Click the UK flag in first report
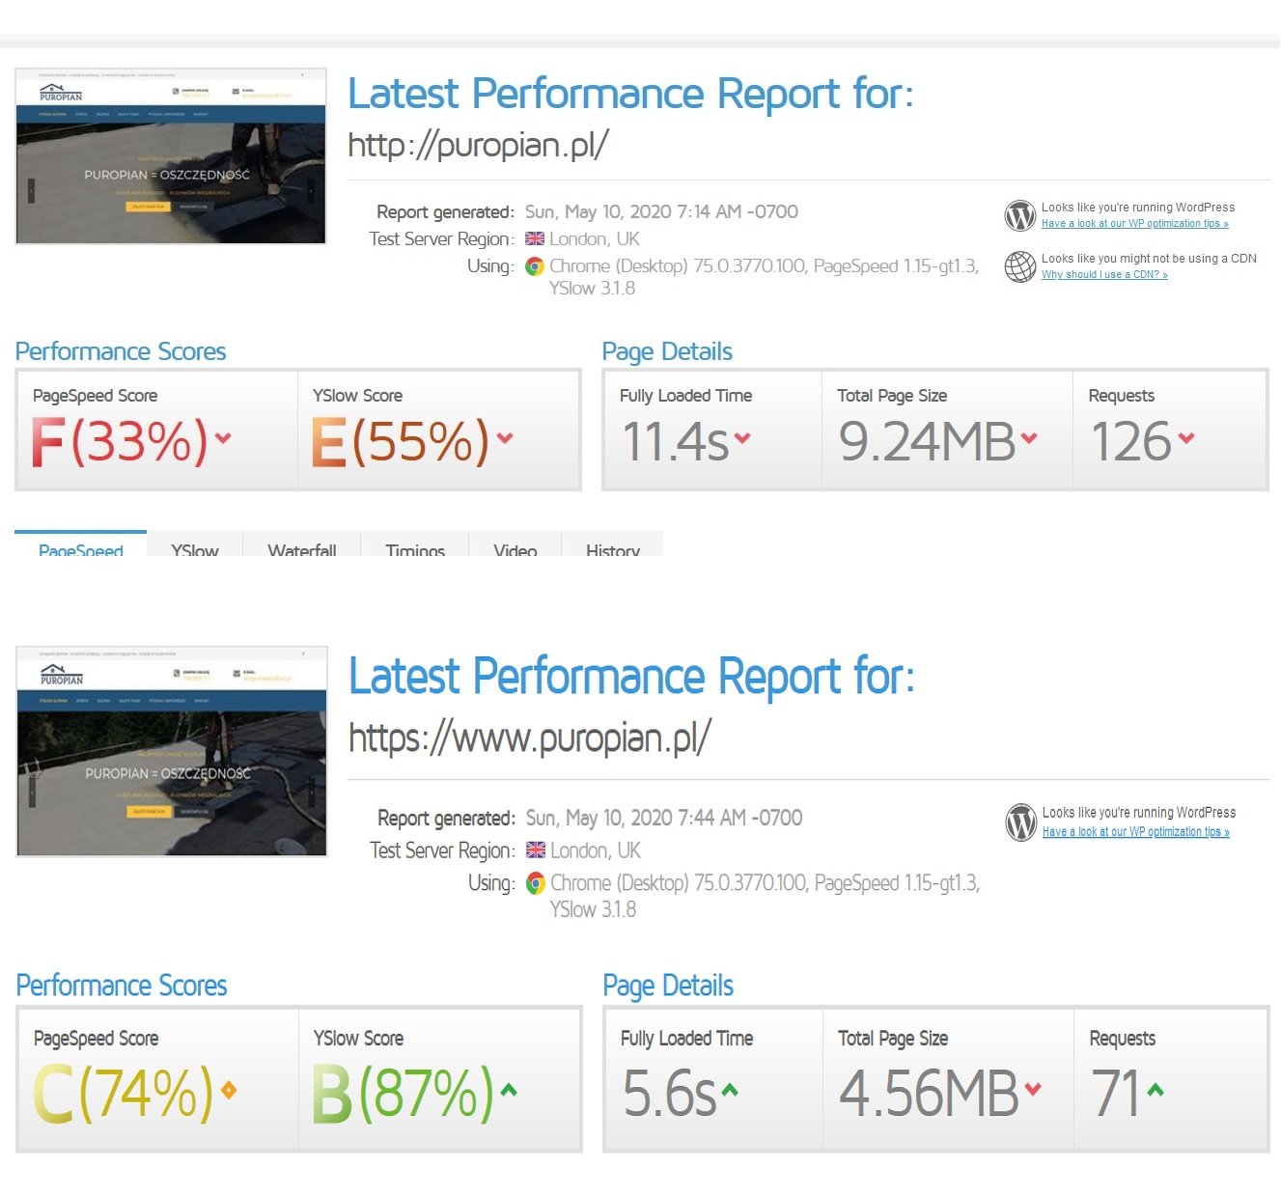The height and width of the screenshot is (1197, 1281). coord(535,239)
